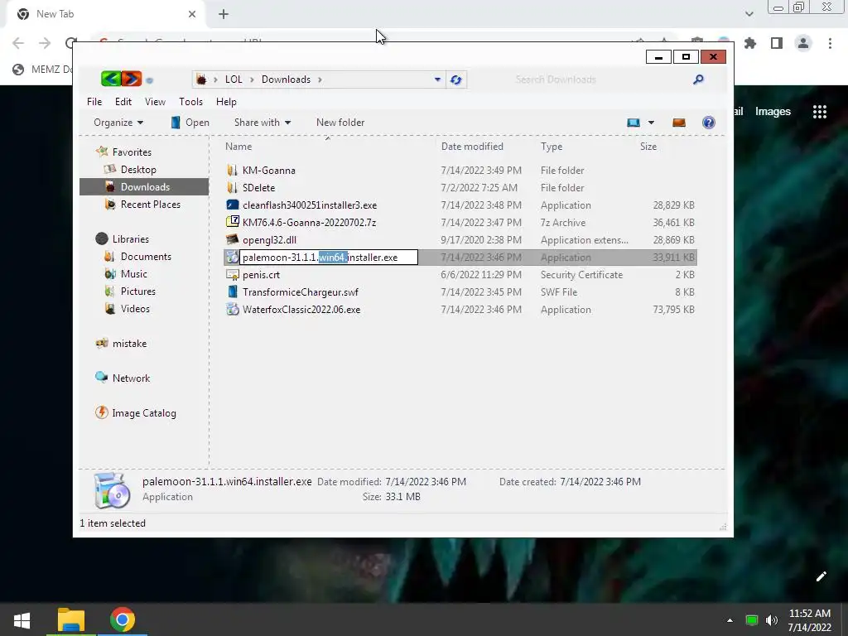Select the TransformiceChargeur.swf file name
Image resolution: width=848 pixels, height=636 pixels.
coord(300,292)
